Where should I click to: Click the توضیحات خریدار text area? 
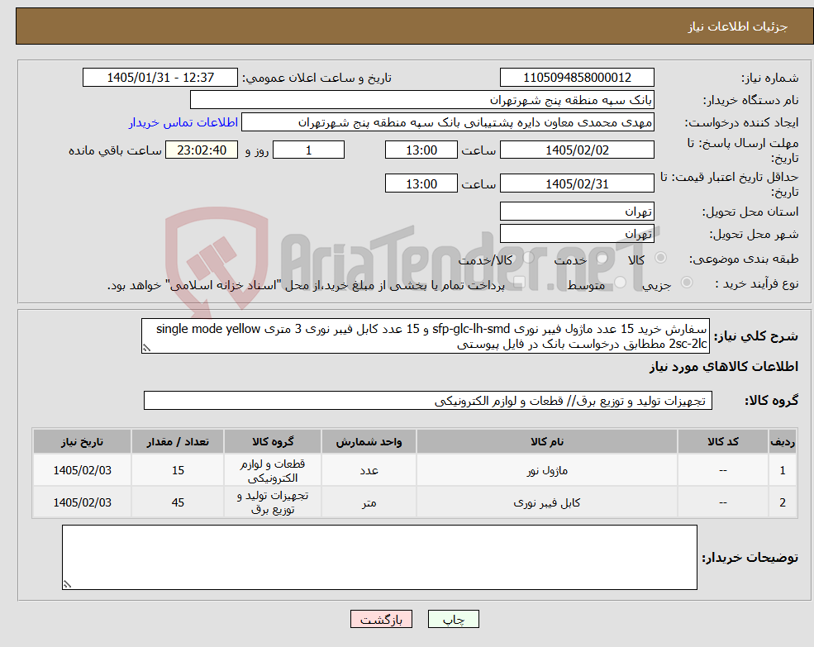coord(379,557)
